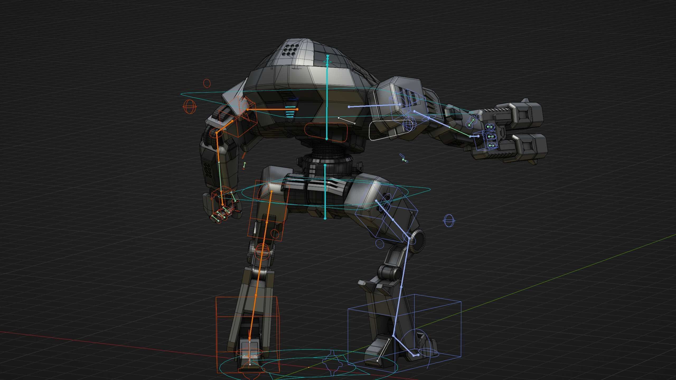Select the lavender foot bone inside the blue box
The height and width of the screenshot is (380, 676).
click(x=403, y=345)
